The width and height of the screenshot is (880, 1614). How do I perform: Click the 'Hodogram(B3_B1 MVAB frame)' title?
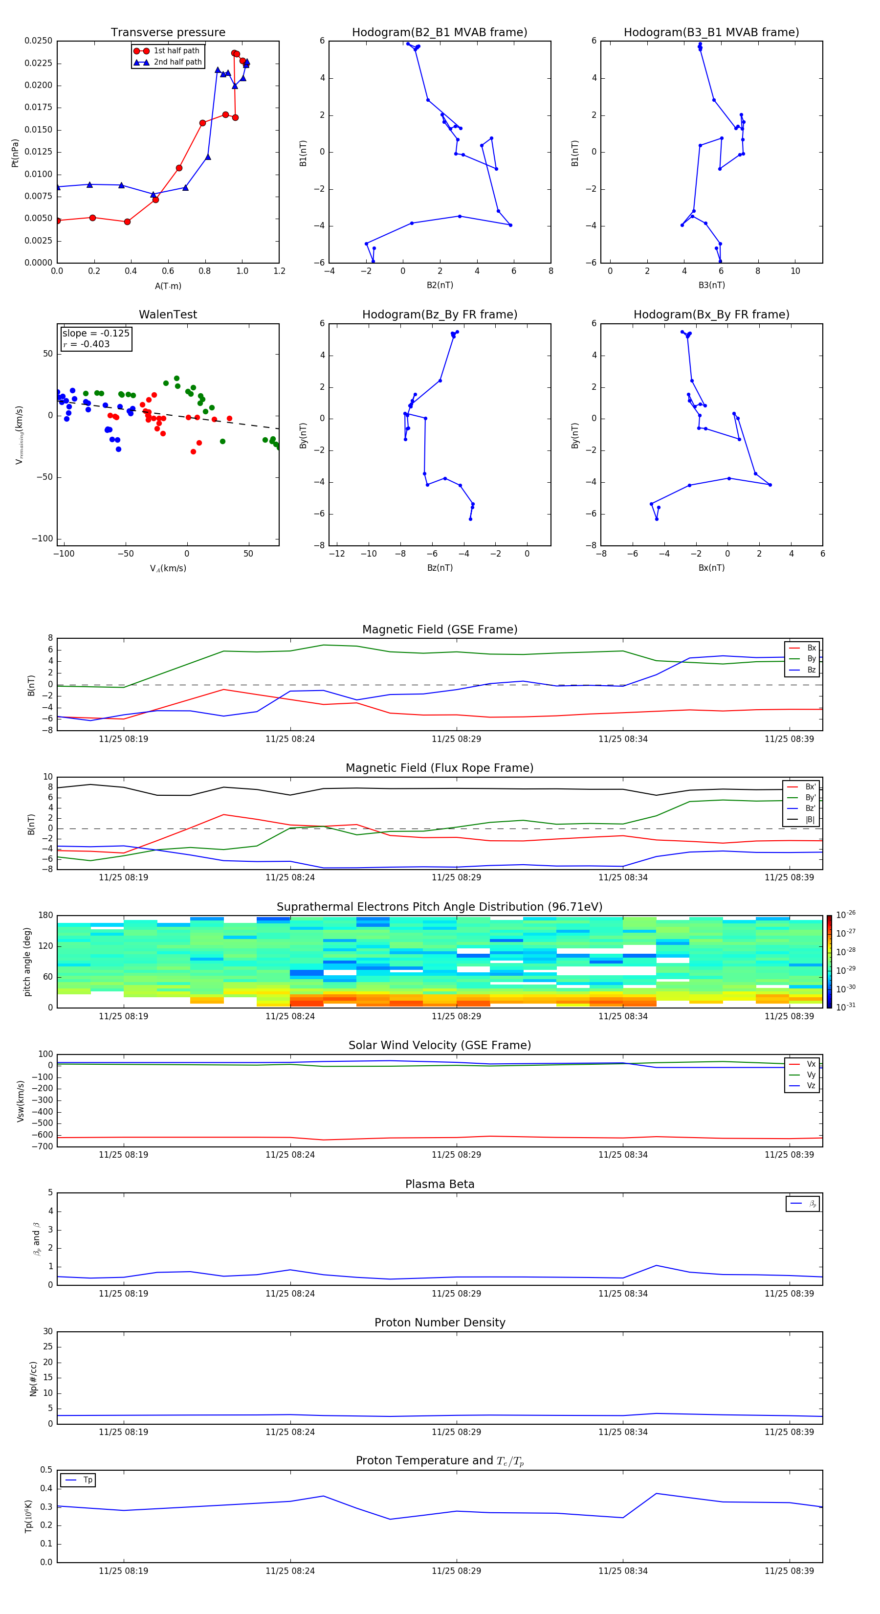click(711, 33)
